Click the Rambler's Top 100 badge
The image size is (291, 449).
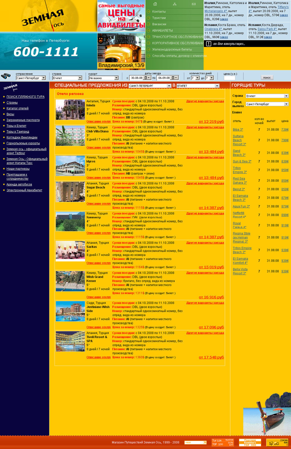pyautogui.click(x=250, y=442)
